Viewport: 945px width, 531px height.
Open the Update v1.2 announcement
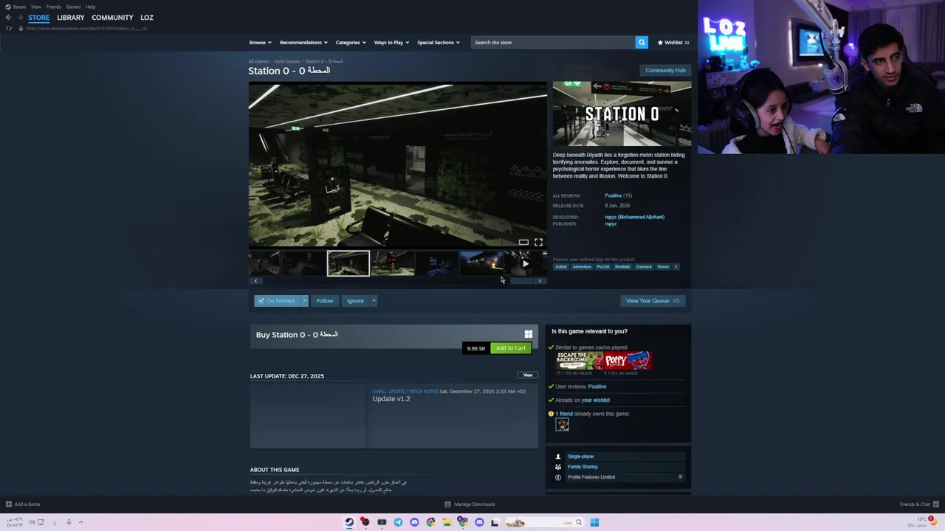coord(391,399)
